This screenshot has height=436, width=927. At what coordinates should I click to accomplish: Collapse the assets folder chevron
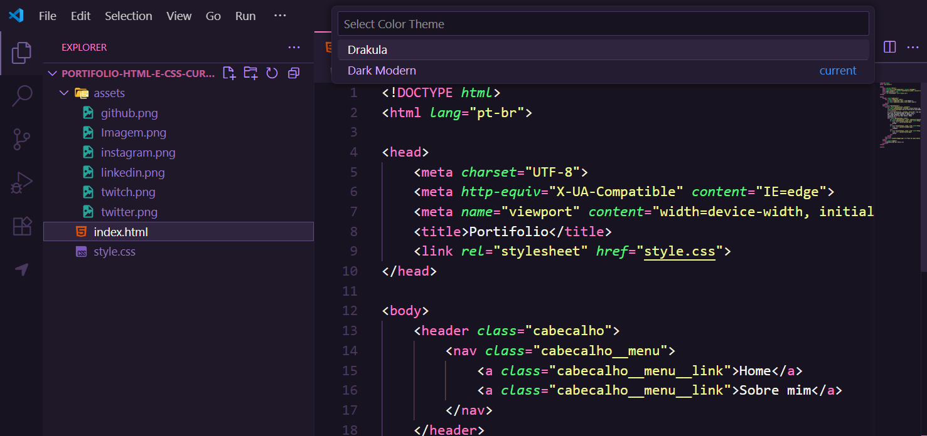pos(63,93)
